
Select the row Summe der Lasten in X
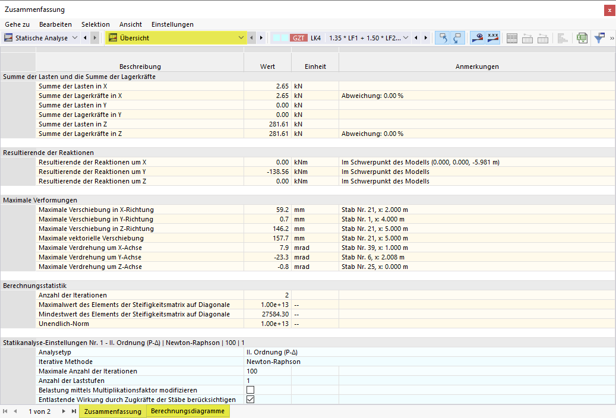click(326, 86)
